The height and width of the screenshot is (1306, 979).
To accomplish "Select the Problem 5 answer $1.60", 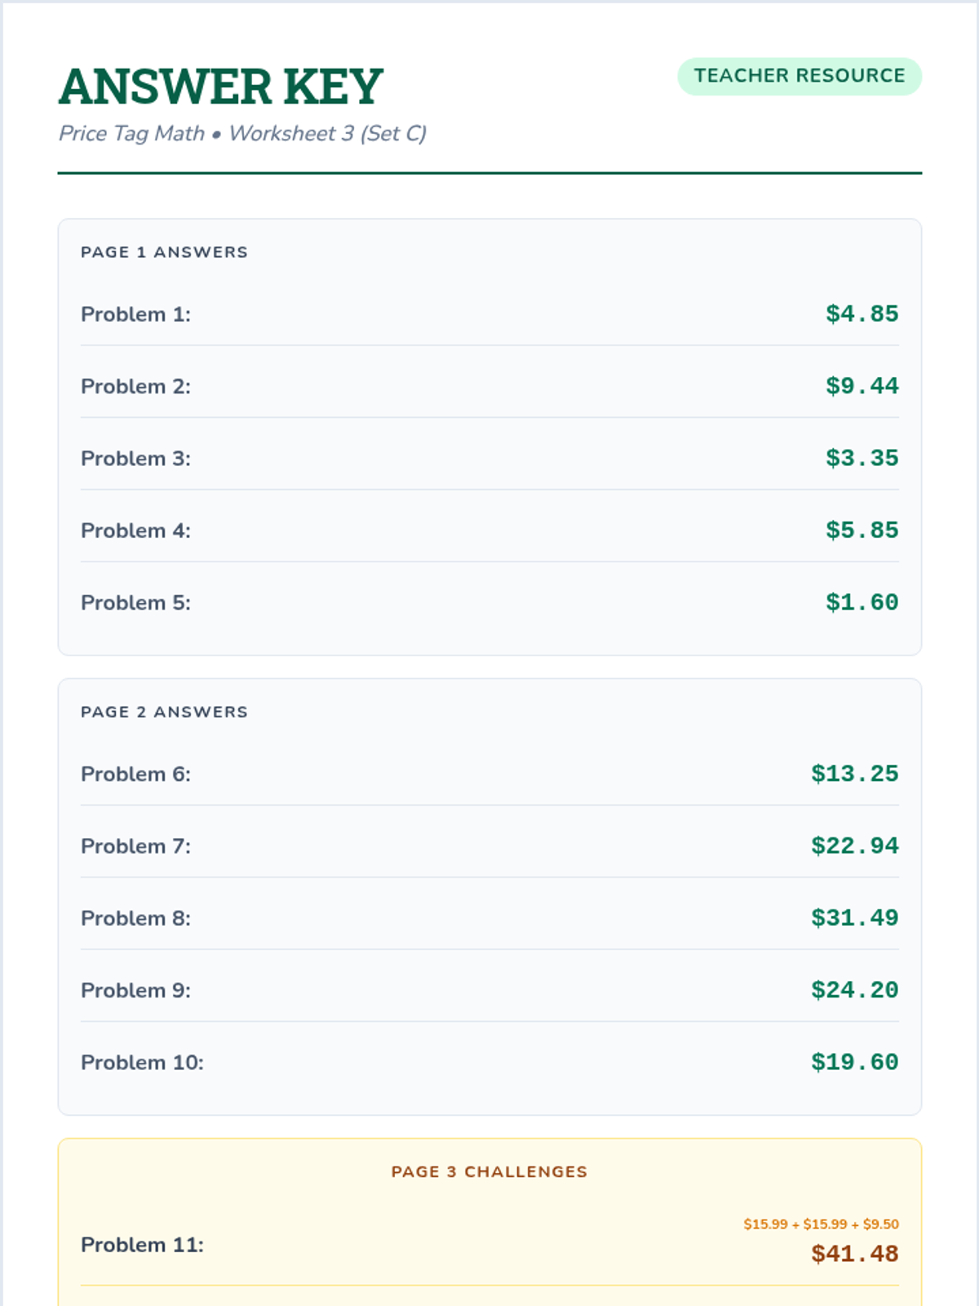I will coord(862,602).
